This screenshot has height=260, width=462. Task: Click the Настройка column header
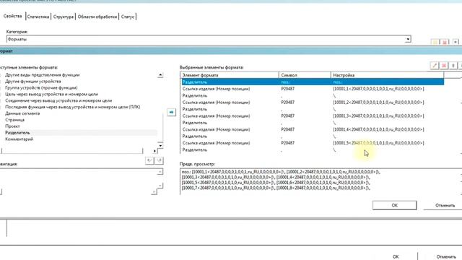click(x=387, y=75)
